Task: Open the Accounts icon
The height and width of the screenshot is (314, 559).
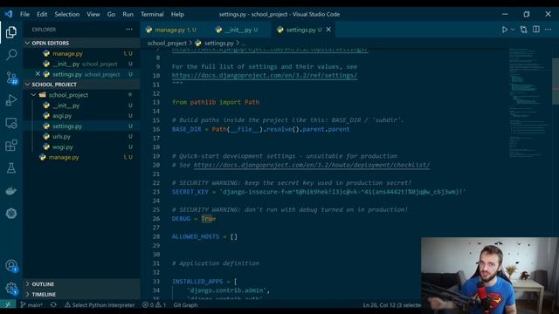Action: click(x=11, y=265)
